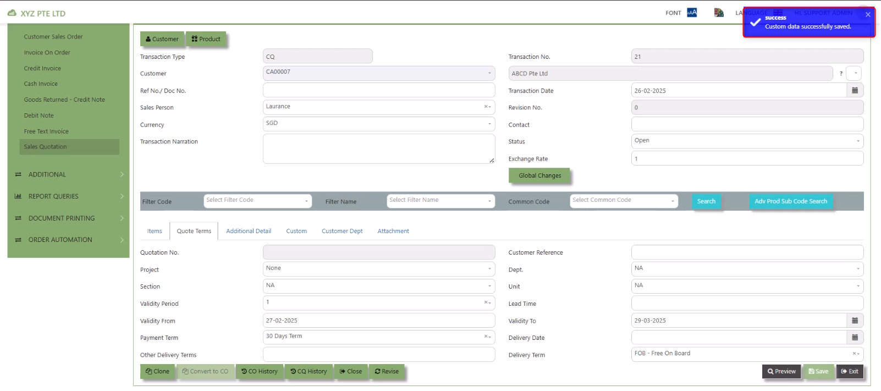Open the Currency SGD dropdown
Image resolution: width=881 pixels, height=391 pixels.
(378, 124)
